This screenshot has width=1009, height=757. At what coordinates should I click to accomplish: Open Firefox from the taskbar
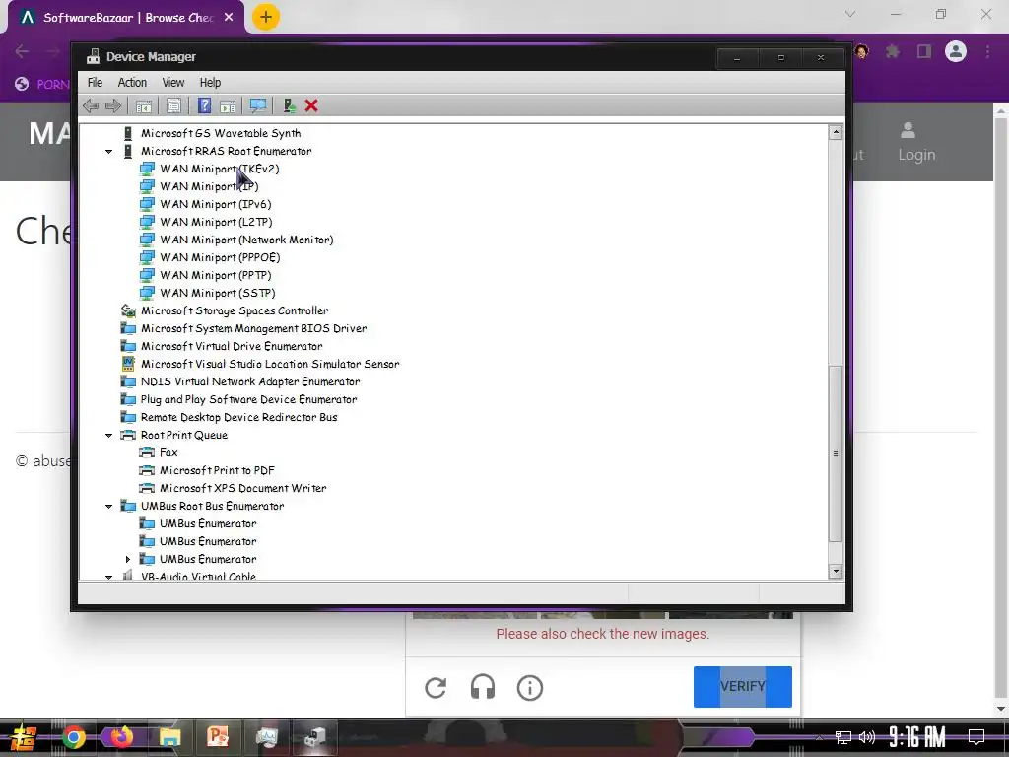tap(121, 737)
